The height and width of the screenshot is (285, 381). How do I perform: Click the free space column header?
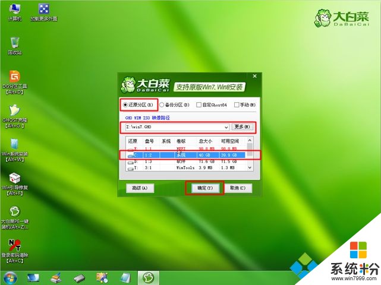230,141
